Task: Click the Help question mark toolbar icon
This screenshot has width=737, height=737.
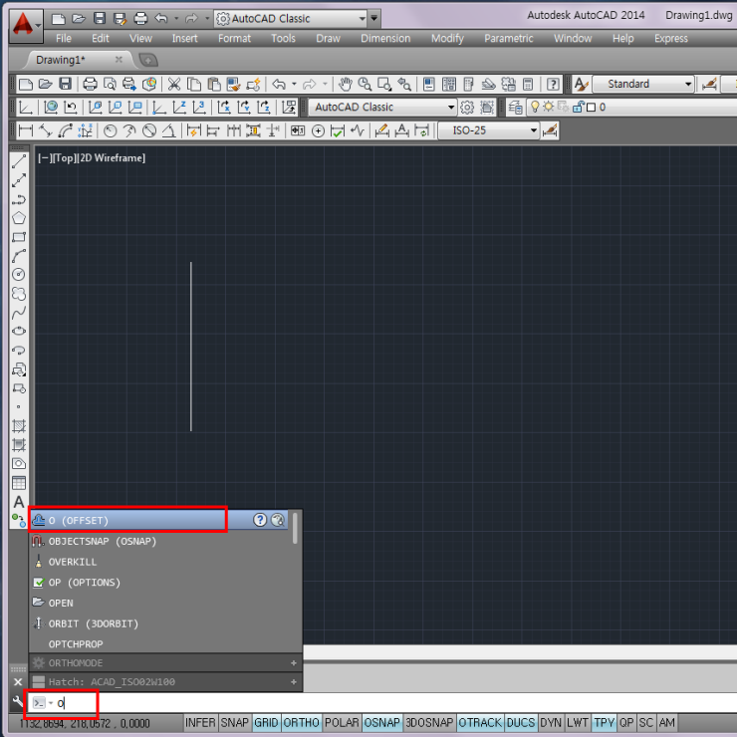Action: 553,84
